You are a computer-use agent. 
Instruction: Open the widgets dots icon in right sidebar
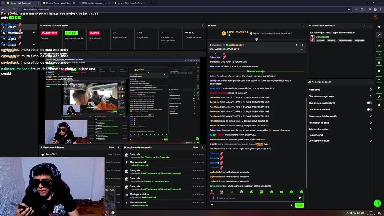pos(379,105)
